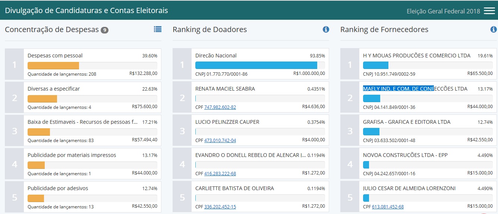Click info icon beside Ranking de Doadores
This screenshot has width=498, height=214.
pos(326,29)
